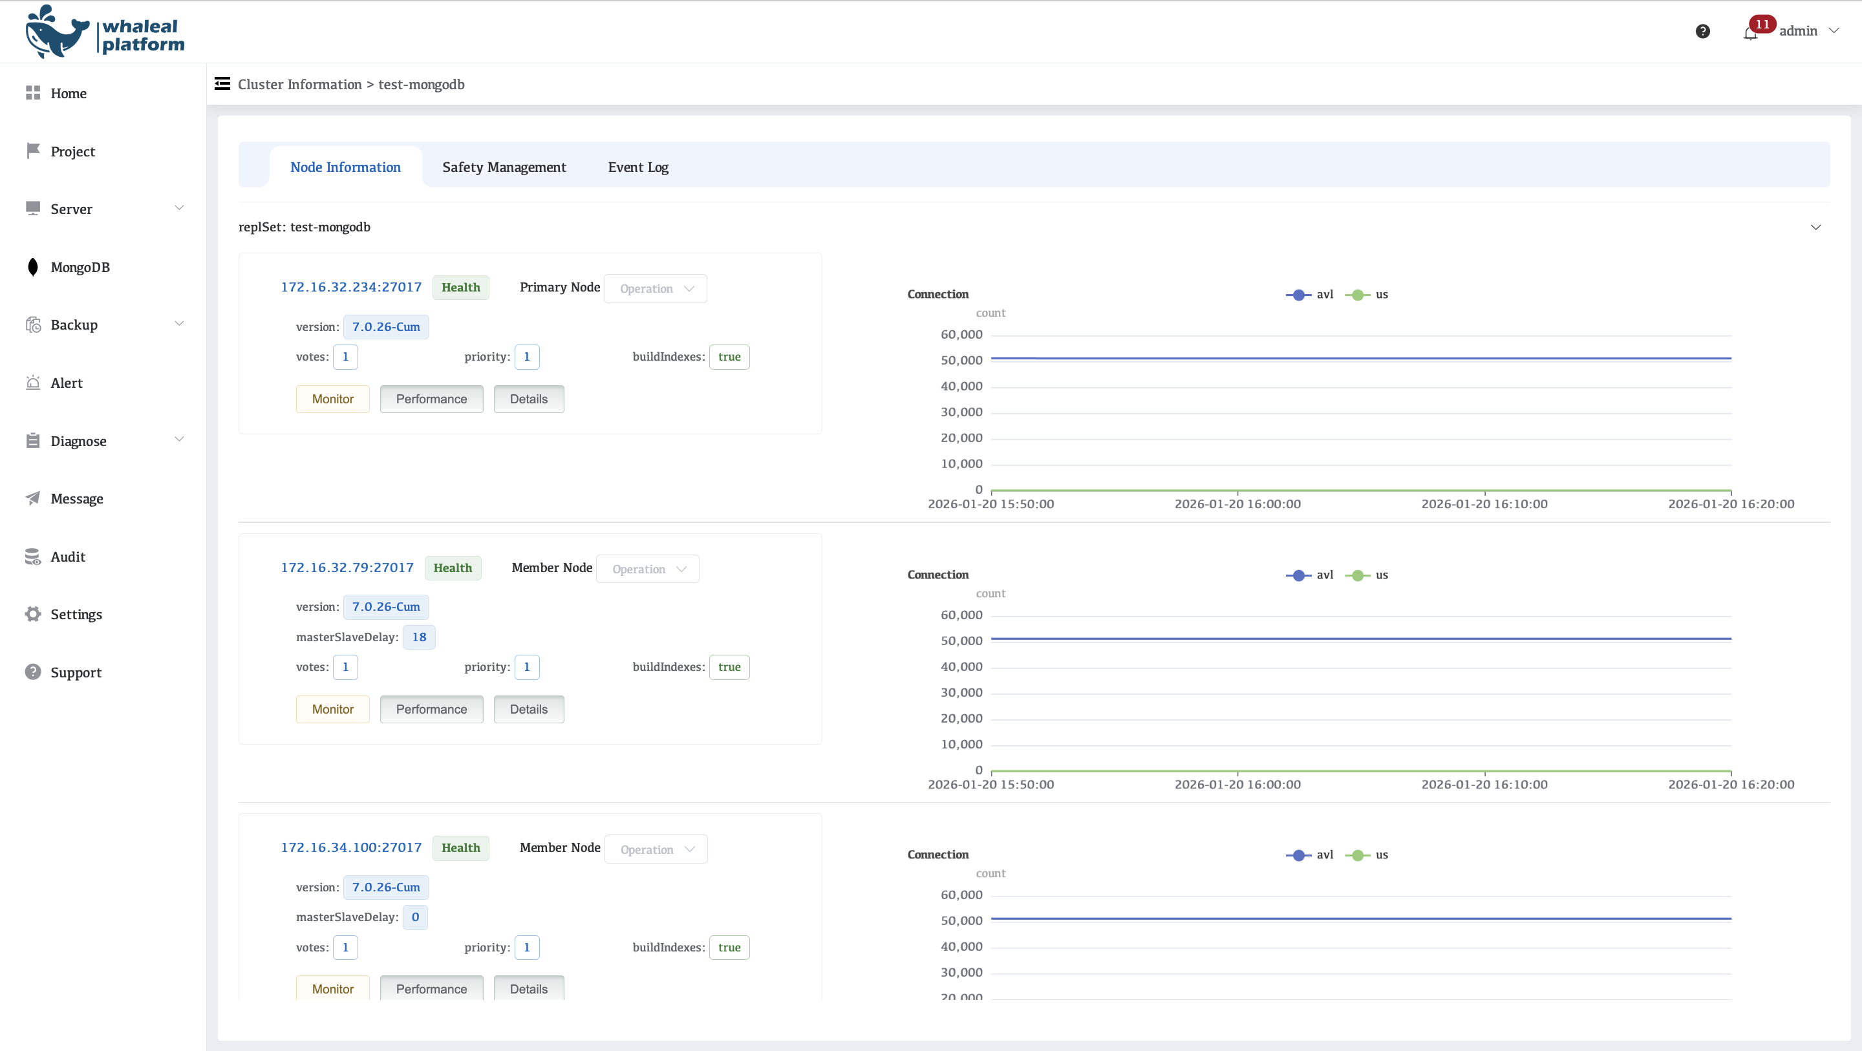Image resolution: width=1862 pixels, height=1051 pixels.
Task: Select the Node Information tab
Action: click(345, 167)
